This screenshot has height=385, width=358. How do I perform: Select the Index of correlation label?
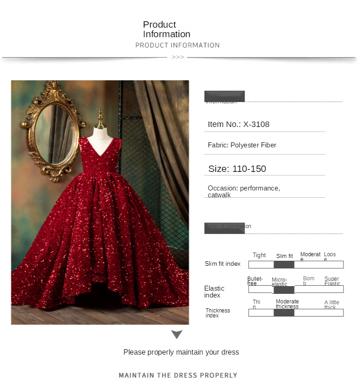point(224,229)
